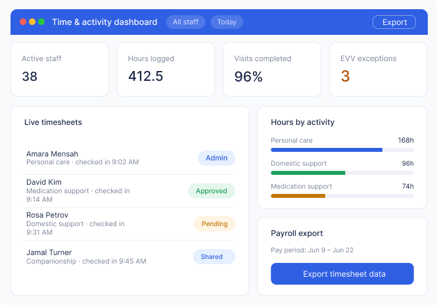Click the Admin badge for Amara Mensah
437x305 pixels.
coord(217,158)
